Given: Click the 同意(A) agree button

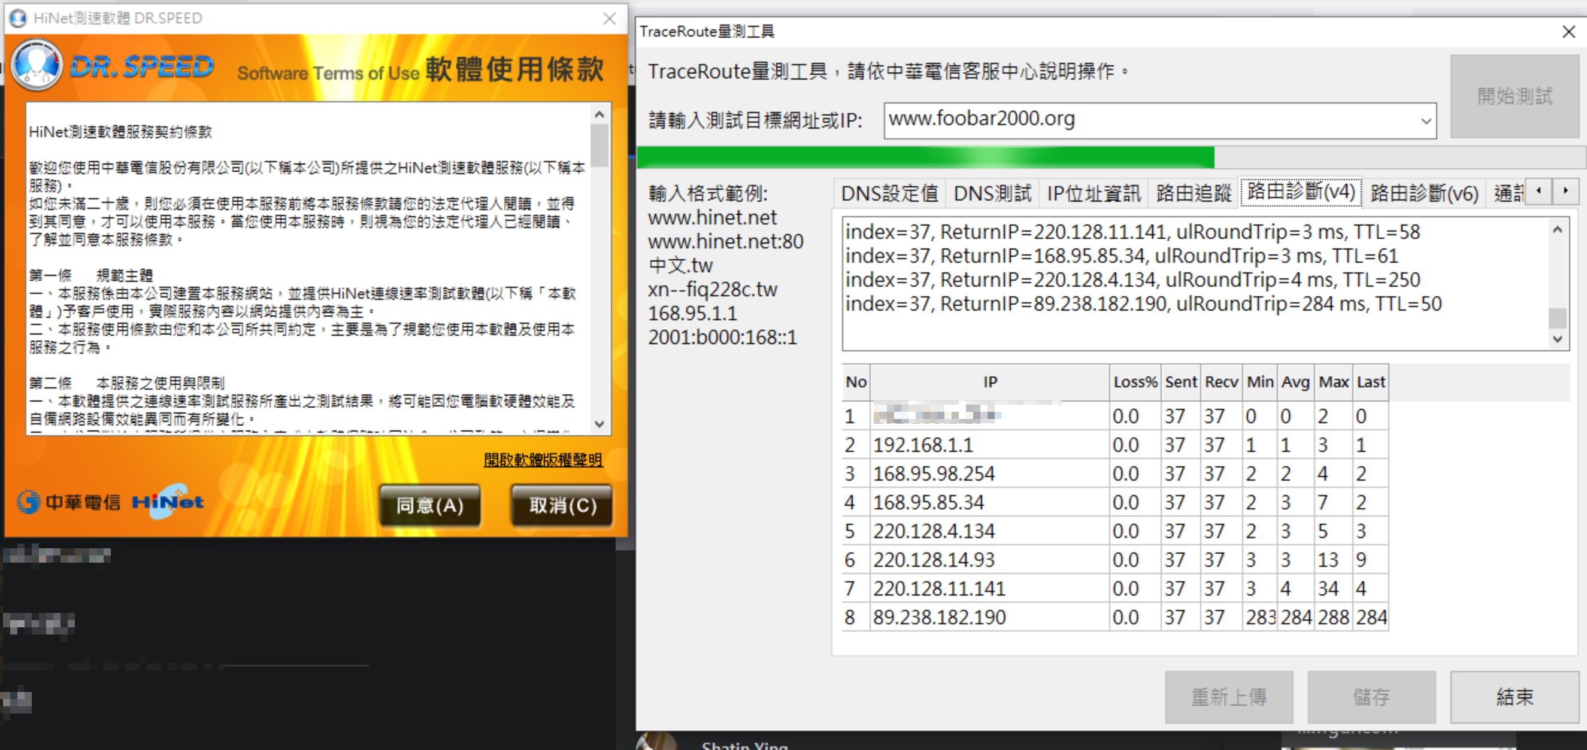Looking at the screenshot, I should (x=429, y=505).
